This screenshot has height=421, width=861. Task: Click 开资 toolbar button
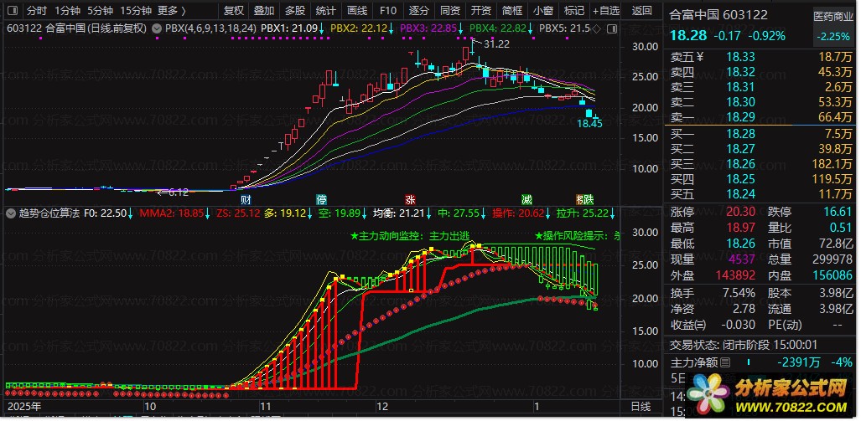pyautogui.click(x=481, y=10)
